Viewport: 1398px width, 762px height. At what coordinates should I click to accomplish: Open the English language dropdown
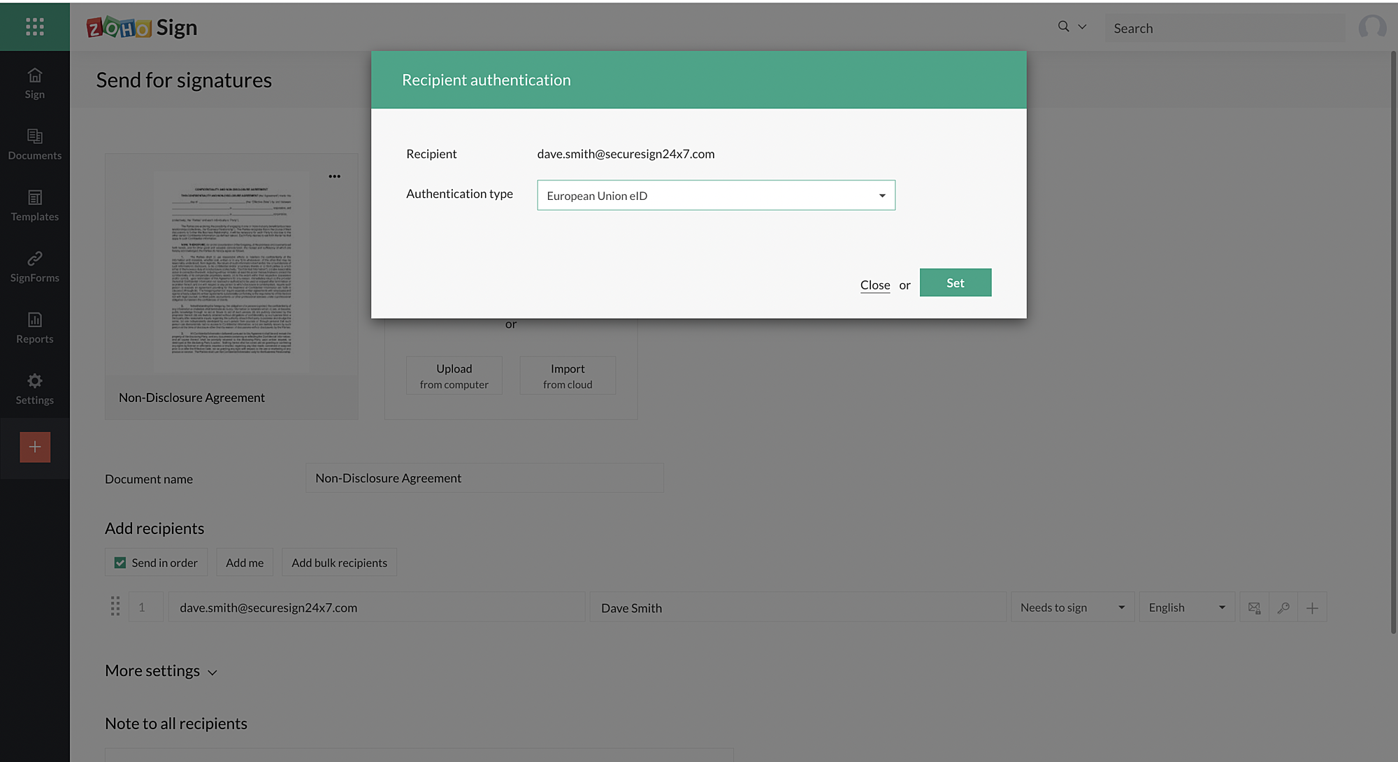click(x=1186, y=608)
